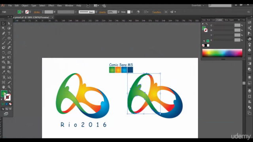Choose the Ellipse tool
The width and height of the screenshot is (253, 142).
pos(9,38)
